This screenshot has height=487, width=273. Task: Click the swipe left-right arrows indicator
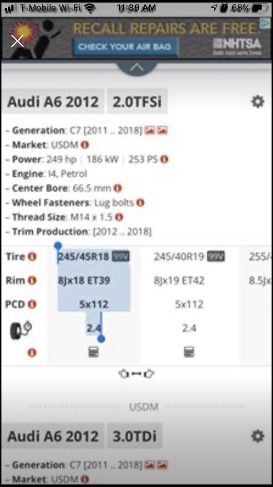click(136, 374)
